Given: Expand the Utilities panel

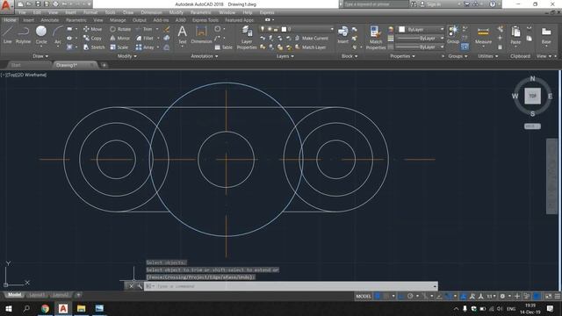Looking at the screenshot, I should coord(488,56).
